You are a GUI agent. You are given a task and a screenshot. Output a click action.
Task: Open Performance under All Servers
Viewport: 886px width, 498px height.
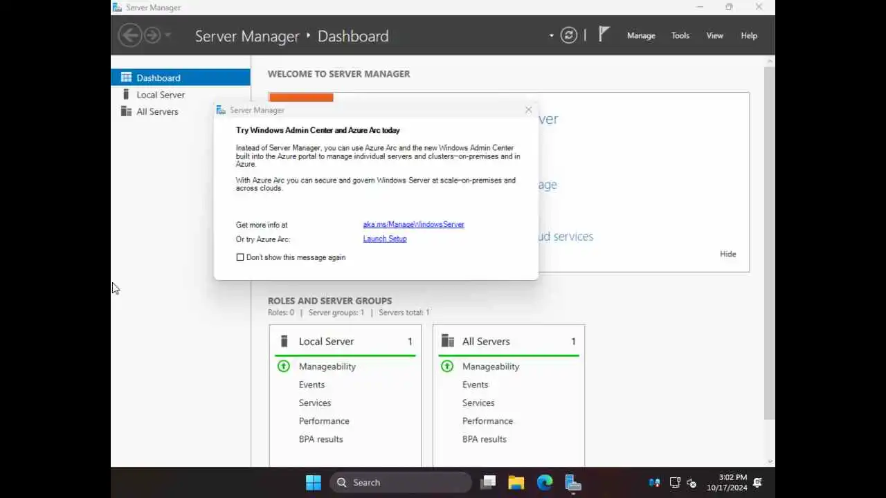[x=488, y=421]
